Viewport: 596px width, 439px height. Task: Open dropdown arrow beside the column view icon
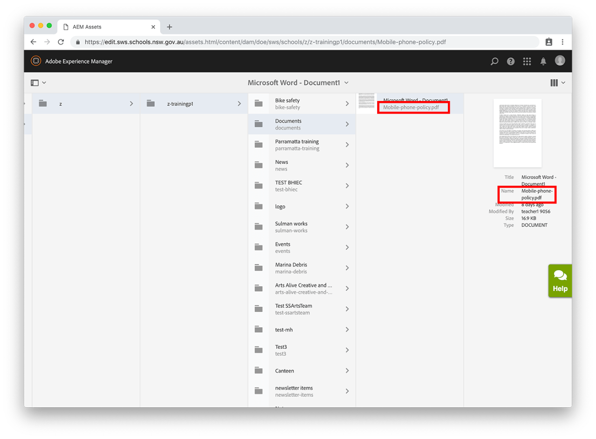coord(563,83)
